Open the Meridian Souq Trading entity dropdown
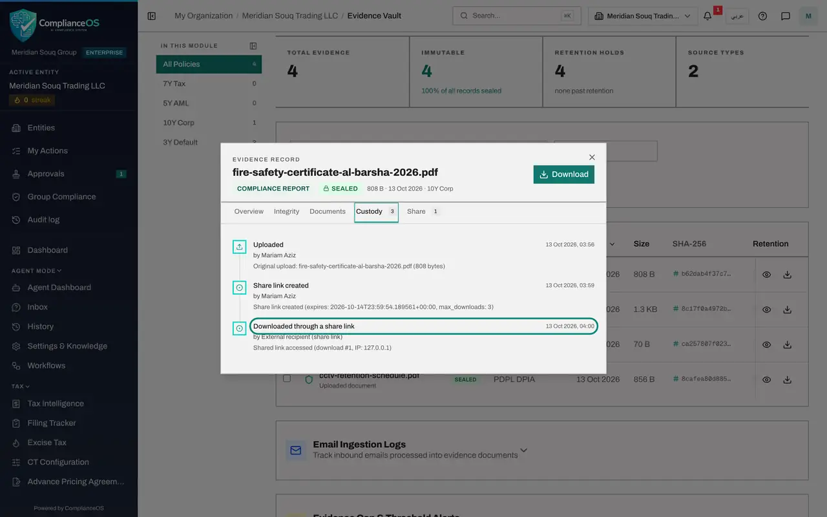 coord(643,16)
